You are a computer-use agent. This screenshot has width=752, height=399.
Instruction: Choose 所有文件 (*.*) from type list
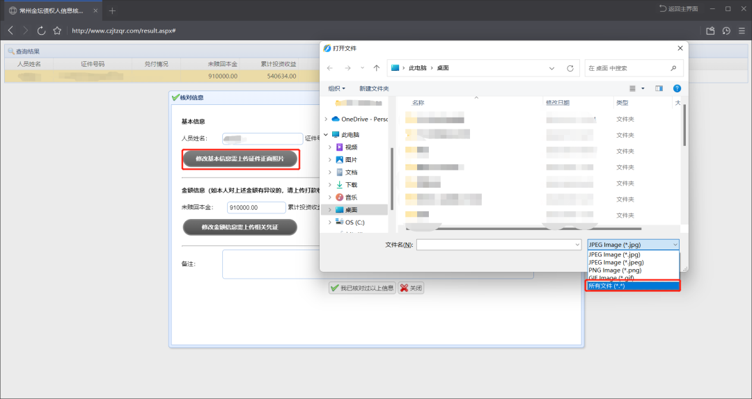(634, 286)
